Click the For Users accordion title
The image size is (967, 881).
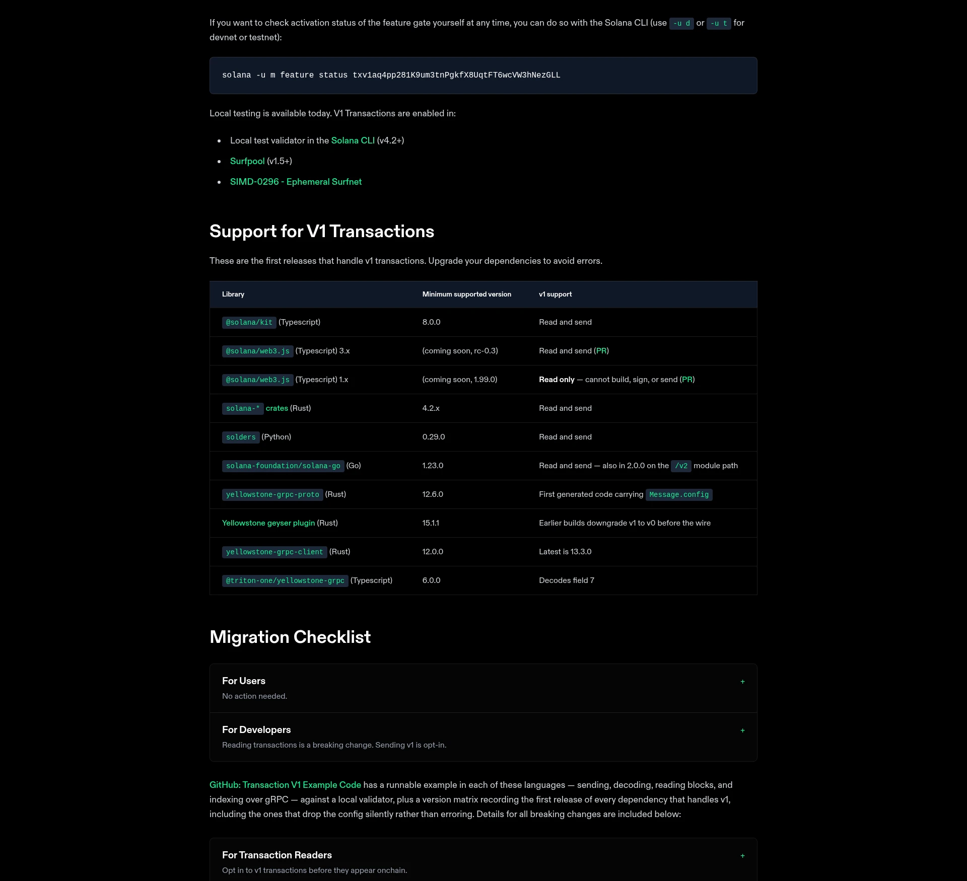pos(244,681)
